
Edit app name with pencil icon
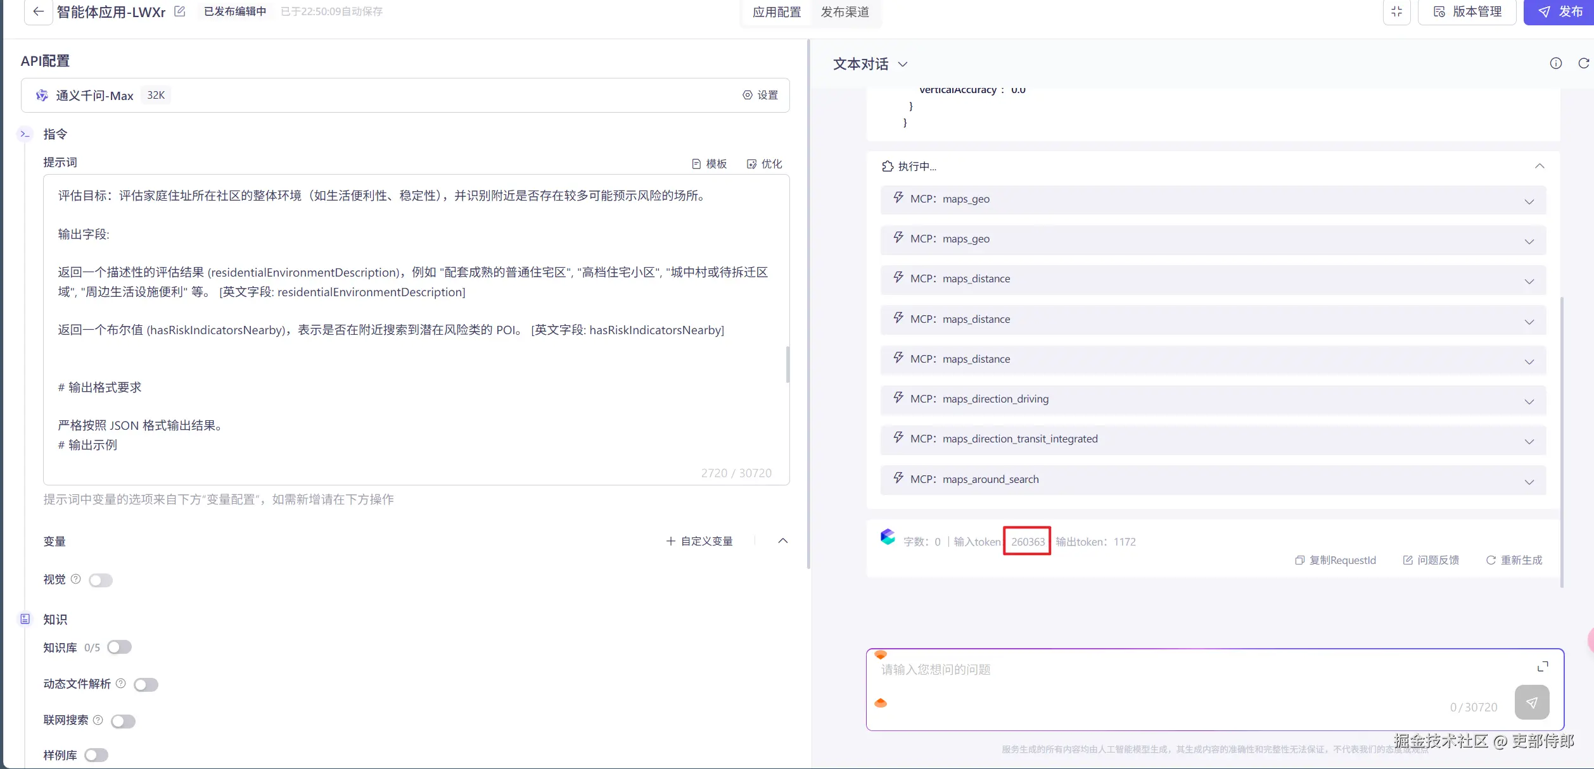(x=180, y=11)
